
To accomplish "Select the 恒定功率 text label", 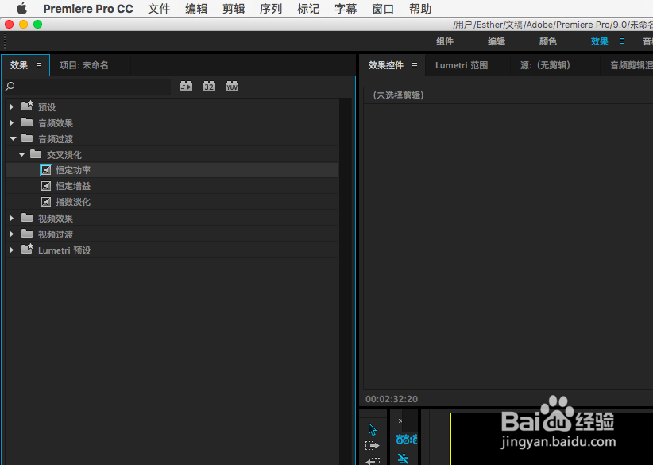I will 73,170.
